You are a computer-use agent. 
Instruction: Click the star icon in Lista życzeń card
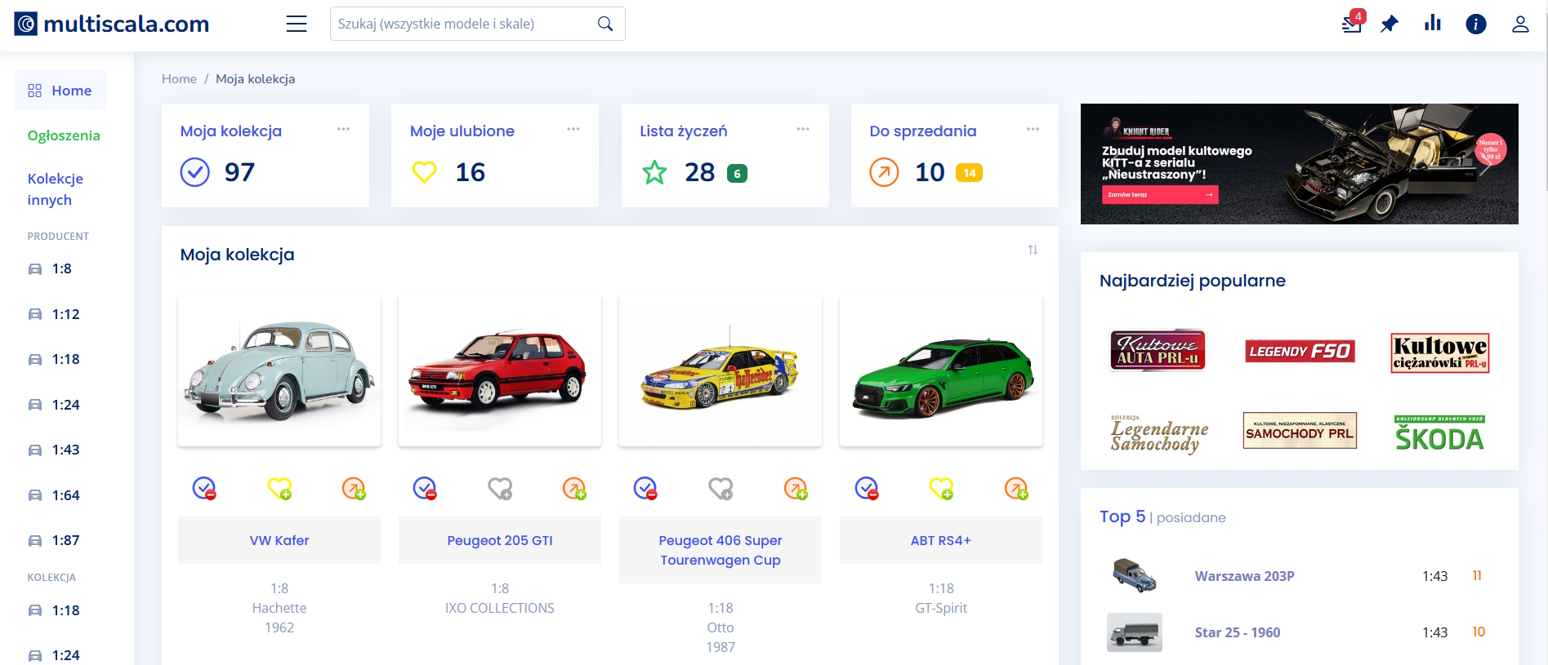pyautogui.click(x=654, y=172)
